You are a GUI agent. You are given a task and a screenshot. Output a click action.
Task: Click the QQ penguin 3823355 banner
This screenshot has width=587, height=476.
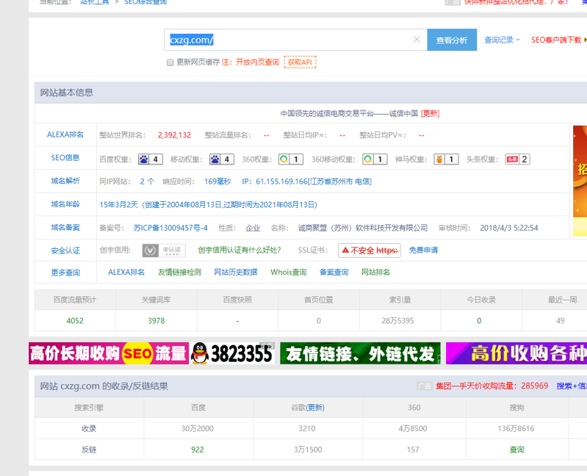(231, 353)
